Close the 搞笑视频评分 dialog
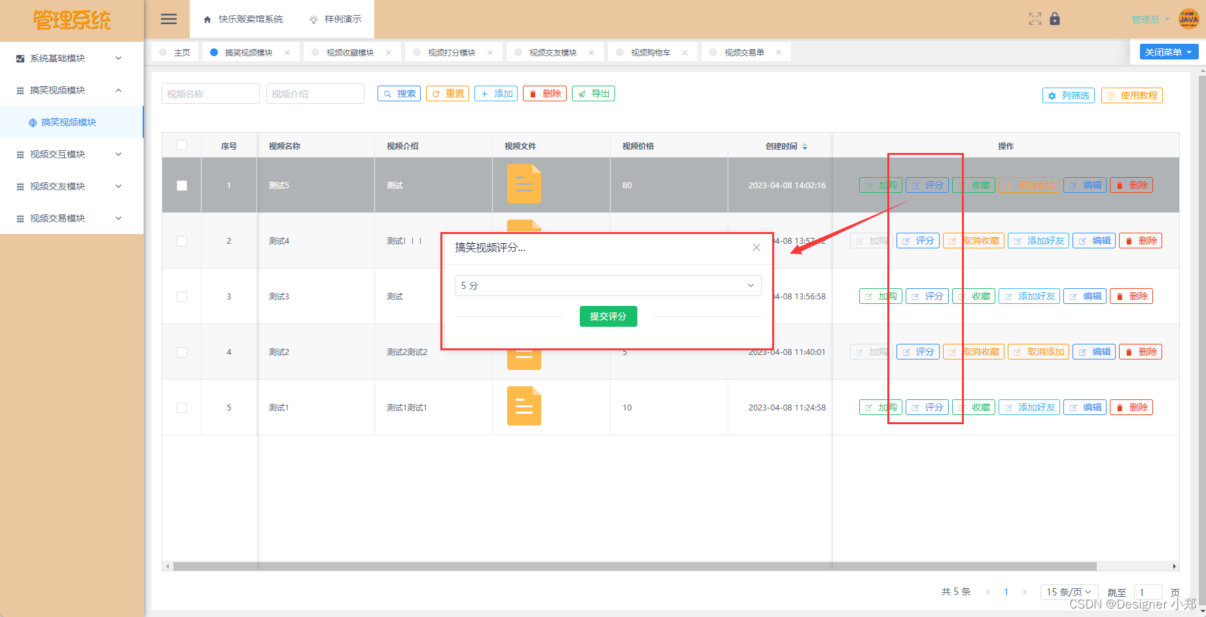Image resolution: width=1206 pixels, height=617 pixels. (756, 247)
